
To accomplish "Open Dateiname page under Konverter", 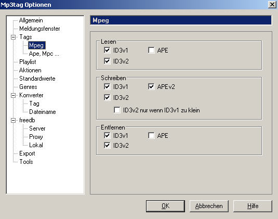I will tap(43, 112).
